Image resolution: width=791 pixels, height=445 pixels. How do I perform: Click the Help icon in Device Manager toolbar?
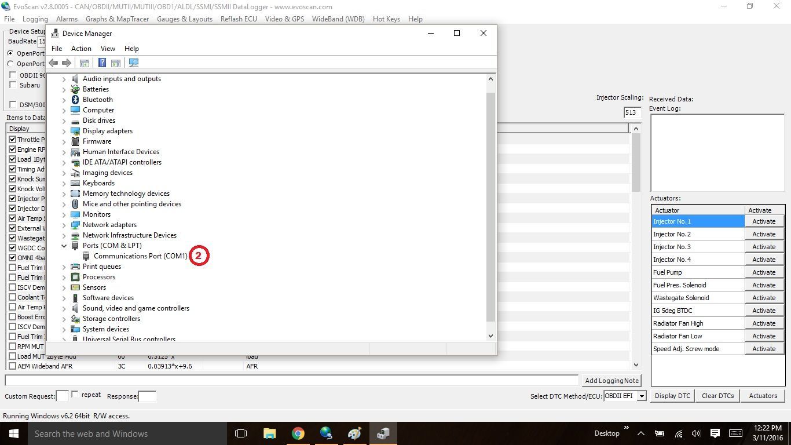[x=102, y=63]
